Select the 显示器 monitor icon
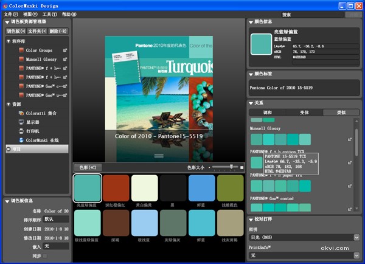 (x=21, y=122)
